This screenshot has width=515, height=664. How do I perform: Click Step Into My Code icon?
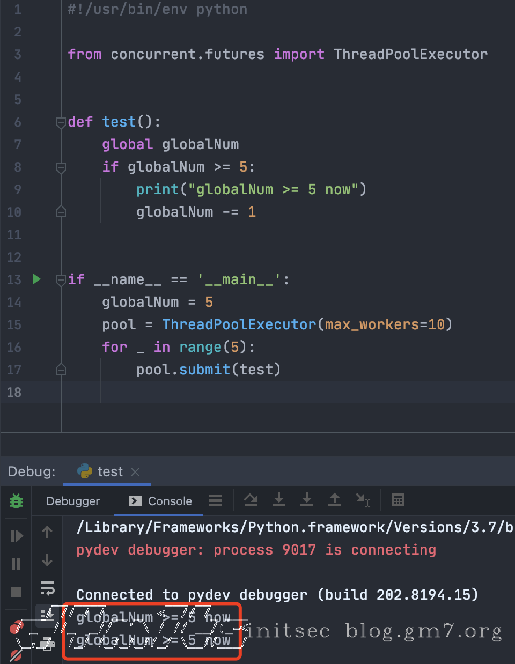(307, 500)
